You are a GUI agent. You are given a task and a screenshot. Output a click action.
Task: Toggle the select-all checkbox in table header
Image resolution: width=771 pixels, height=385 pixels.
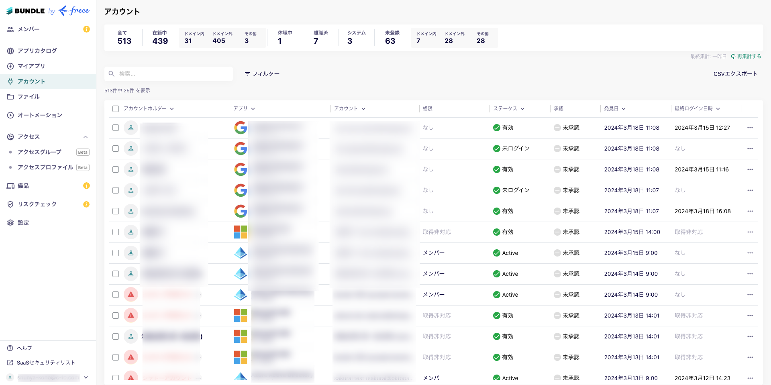click(x=116, y=109)
